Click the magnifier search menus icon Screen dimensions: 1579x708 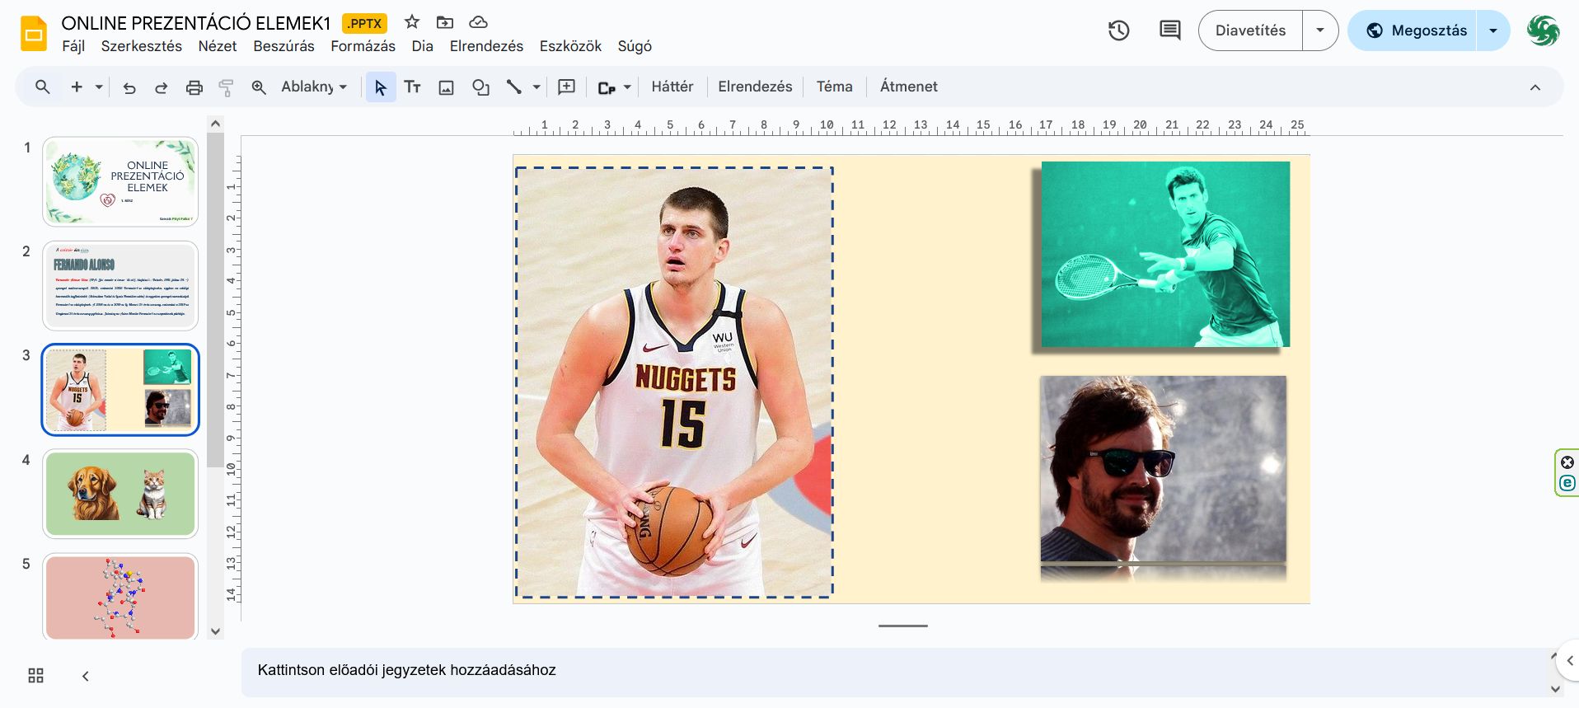tap(43, 87)
